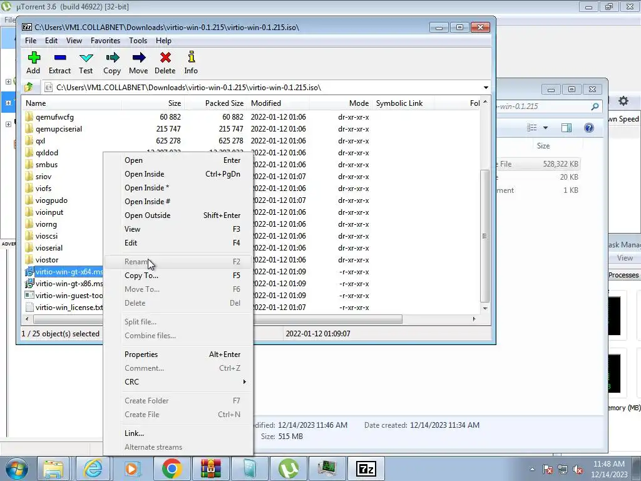Open Google Chrome from the taskbar
Image resolution: width=641 pixels, height=481 pixels.
(172, 468)
